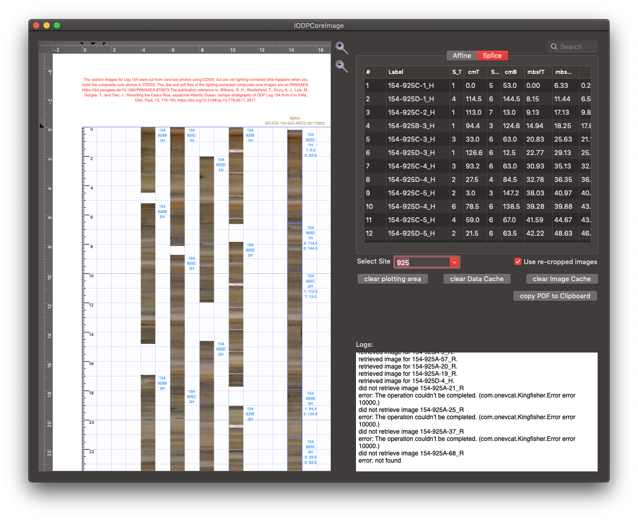Zoom out of the core plot
Viewport: 638px width, 520px height.
click(x=342, y=66)
